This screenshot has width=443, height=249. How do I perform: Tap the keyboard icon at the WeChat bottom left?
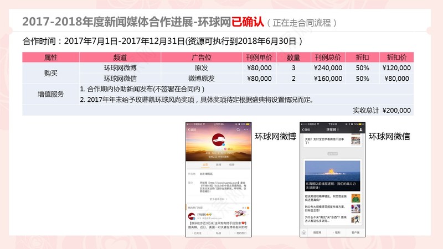[x=303, y=232]
